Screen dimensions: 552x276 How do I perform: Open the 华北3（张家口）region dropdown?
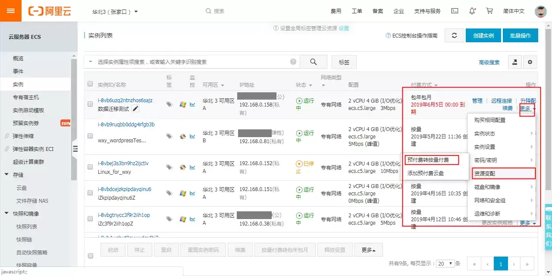[x=115, y=11]
